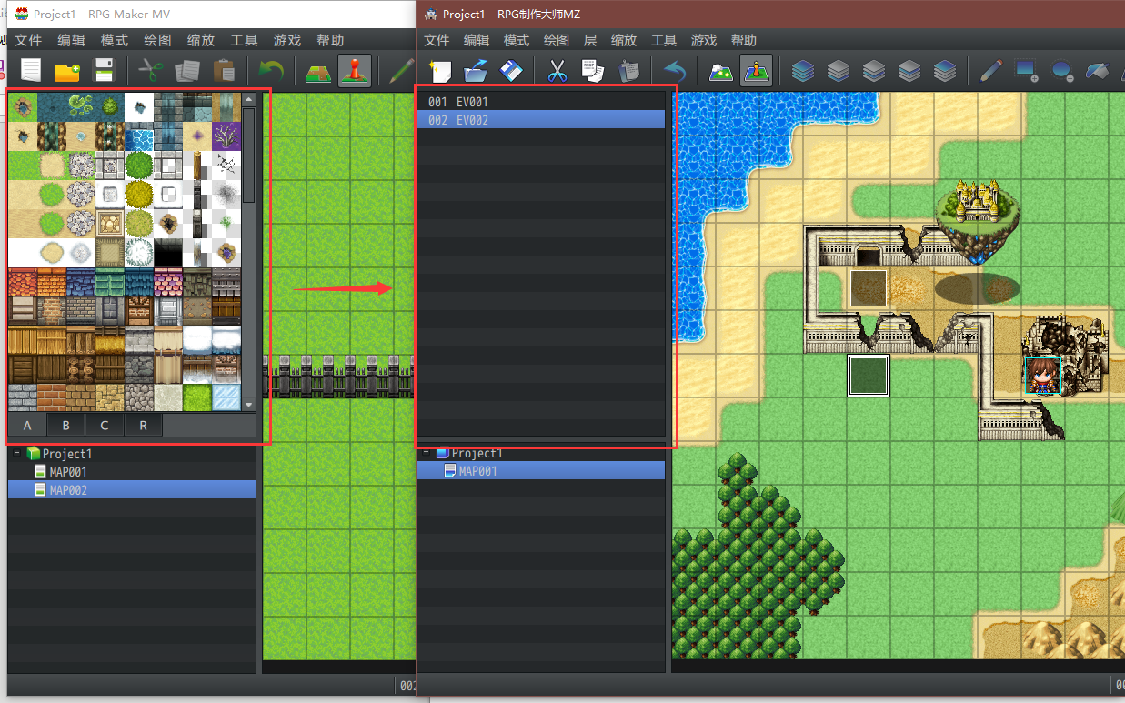
Task: Click the scissors cut icon in MZ toolbar
Action: point(557,71)
